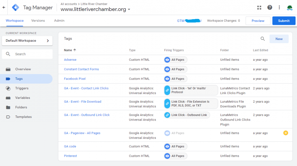This screenshot has height=166, width=297.
Task: Click the paused icon on GA Pageview row
Action: 285,133
